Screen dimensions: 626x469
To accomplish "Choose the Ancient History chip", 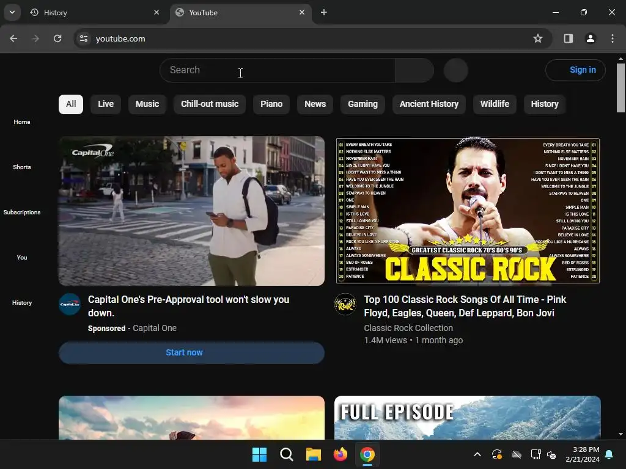I will (x=429, y=104).
